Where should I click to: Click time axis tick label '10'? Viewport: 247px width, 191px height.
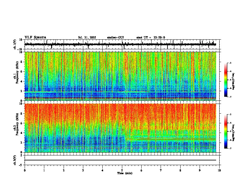point(219,170)
